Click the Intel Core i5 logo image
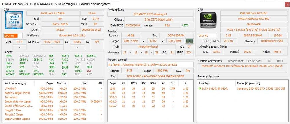Viewport: 290px width, 124px height. pyautogui.click(x=14, y=20)
